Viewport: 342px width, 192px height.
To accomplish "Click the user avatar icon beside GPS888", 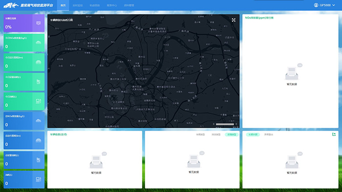I will tap(316, 5).
